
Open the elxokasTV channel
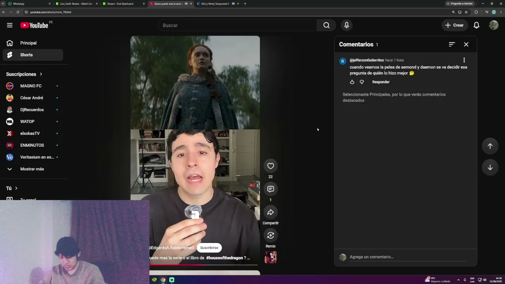(x=33, y=133)
